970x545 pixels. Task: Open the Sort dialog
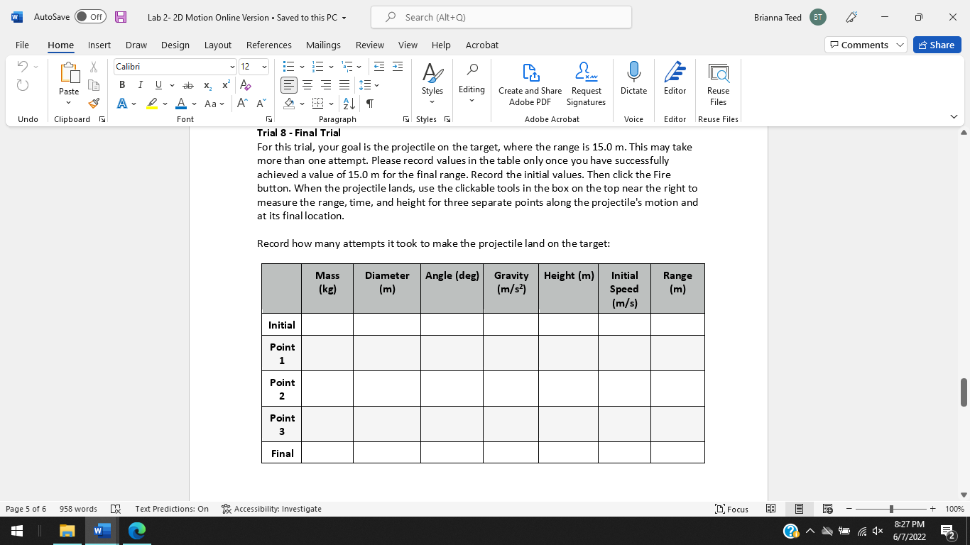tap(347, 103)
